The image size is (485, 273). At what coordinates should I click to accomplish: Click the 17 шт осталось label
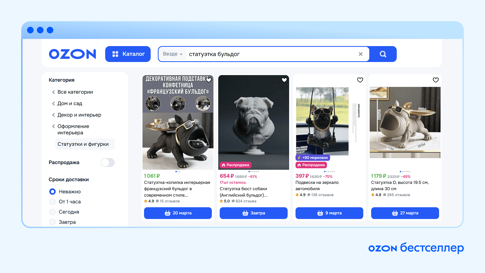pos(233,183)
